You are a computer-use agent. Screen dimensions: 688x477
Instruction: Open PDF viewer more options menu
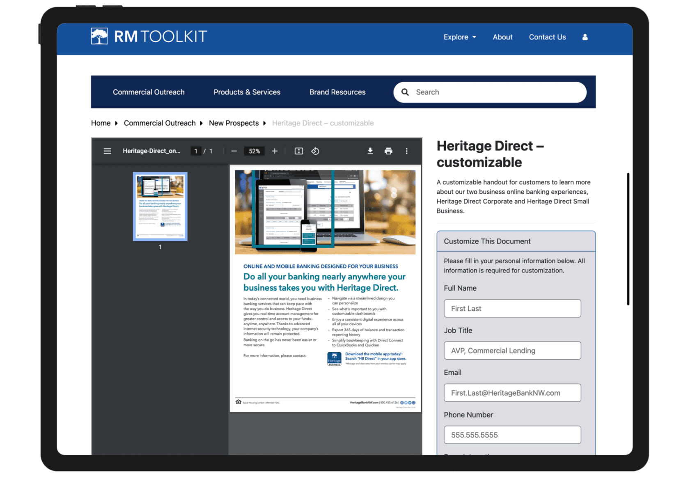(x=406, y=151)
